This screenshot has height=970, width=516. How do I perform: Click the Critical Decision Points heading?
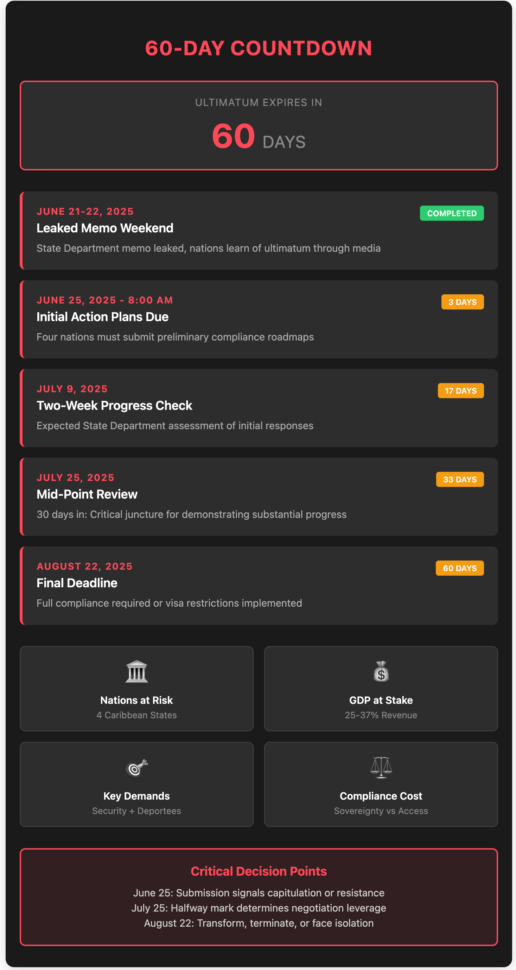[x=259, y=871]
